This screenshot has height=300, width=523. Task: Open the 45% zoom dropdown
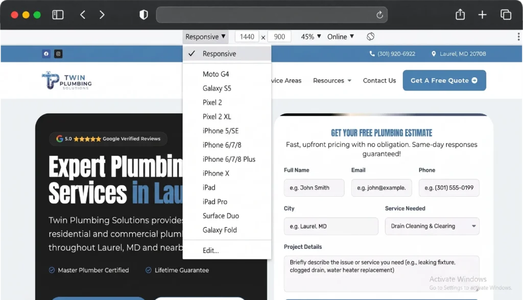tap(311, 37)
